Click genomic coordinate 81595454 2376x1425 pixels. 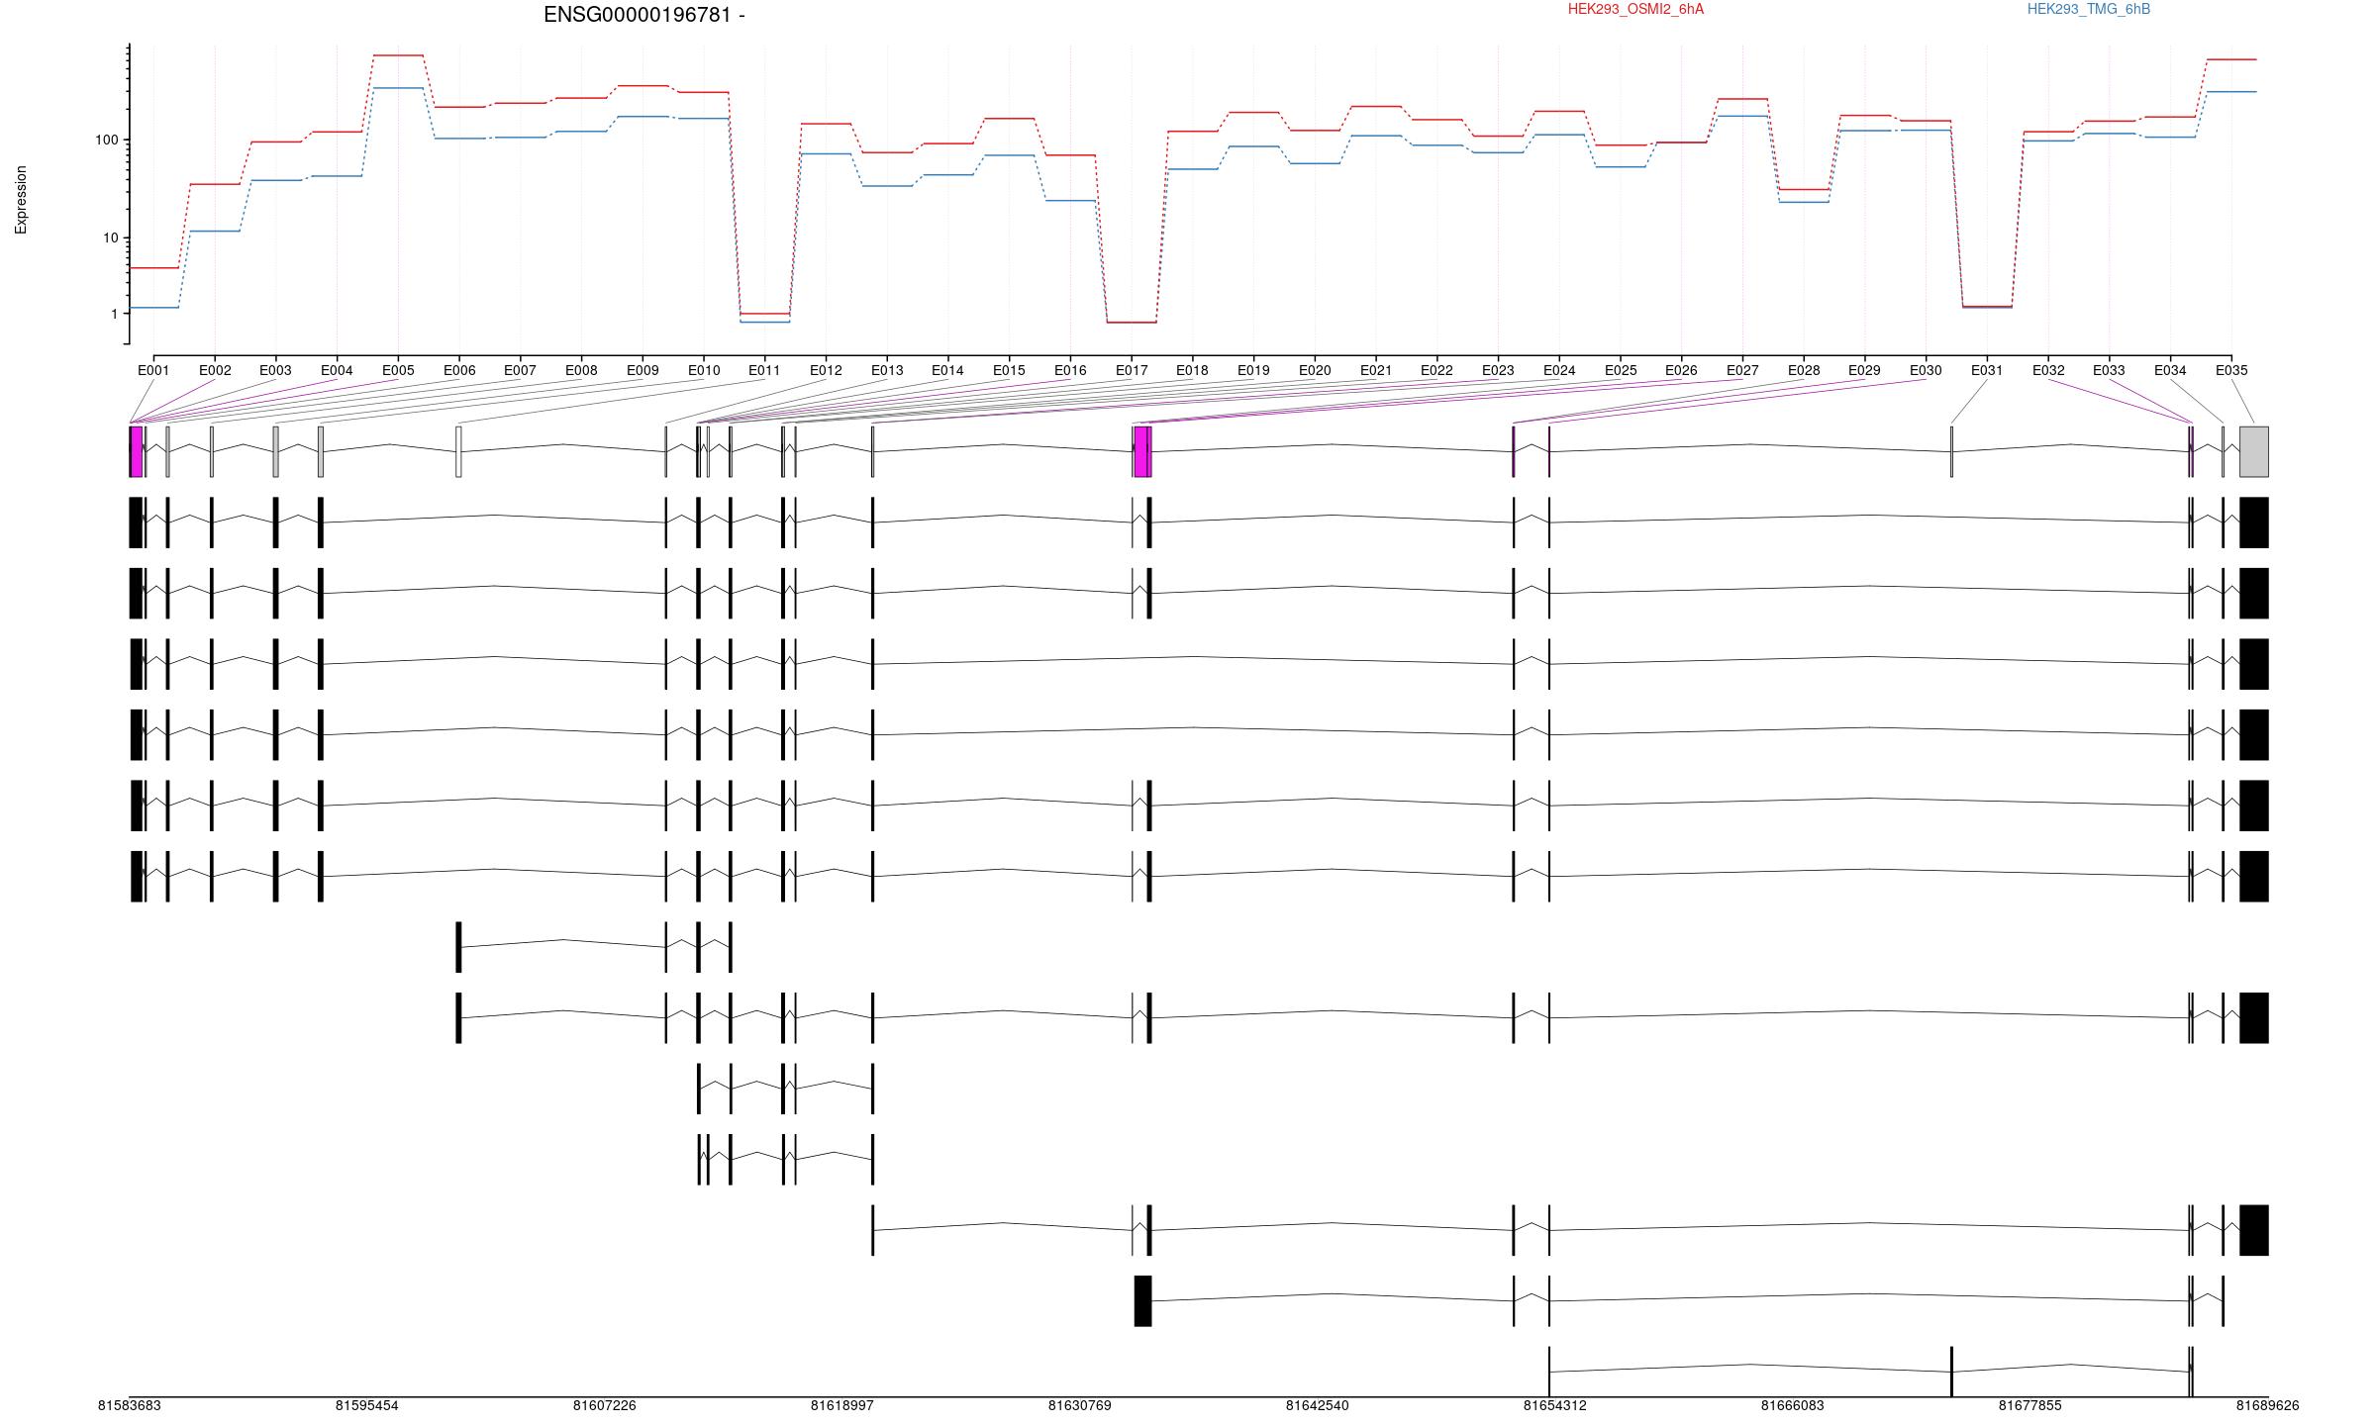pyautogui.click(x=367, y=1406)
